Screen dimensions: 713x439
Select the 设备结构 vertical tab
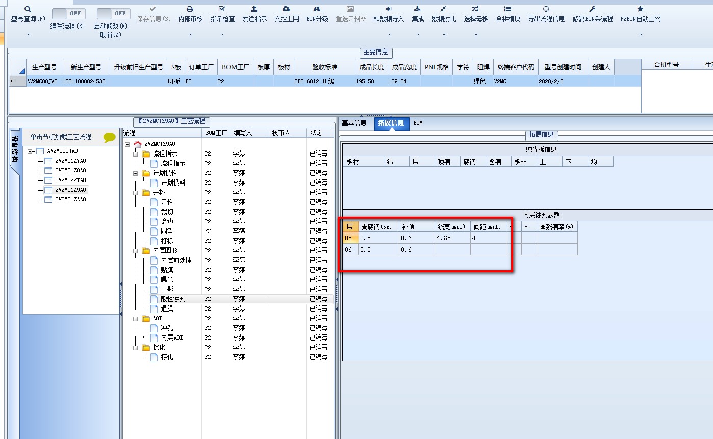click(15, 149)
